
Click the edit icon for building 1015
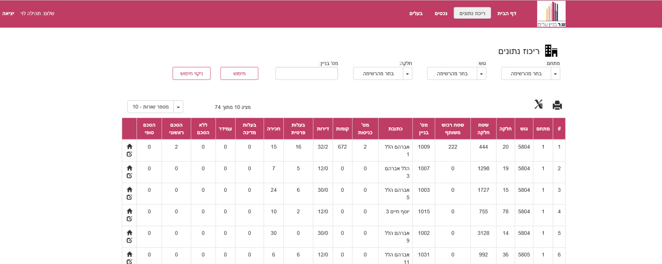(x=130, y=219)
